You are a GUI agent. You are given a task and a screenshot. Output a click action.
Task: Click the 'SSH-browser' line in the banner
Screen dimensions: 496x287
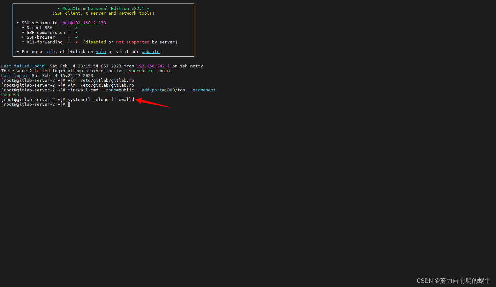tap(41, 37)
